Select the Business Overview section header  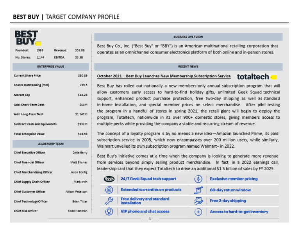coord(188,37)
